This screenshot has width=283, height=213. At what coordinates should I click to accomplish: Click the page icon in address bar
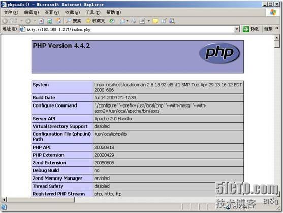[x=22, y=29]
